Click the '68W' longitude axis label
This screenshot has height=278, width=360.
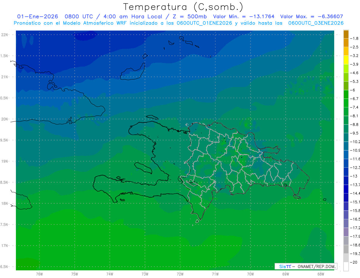tap(321, 274)
